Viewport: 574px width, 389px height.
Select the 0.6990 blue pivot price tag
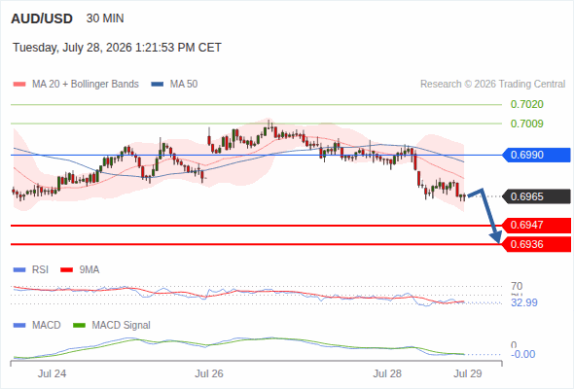(x=535, y=156)
